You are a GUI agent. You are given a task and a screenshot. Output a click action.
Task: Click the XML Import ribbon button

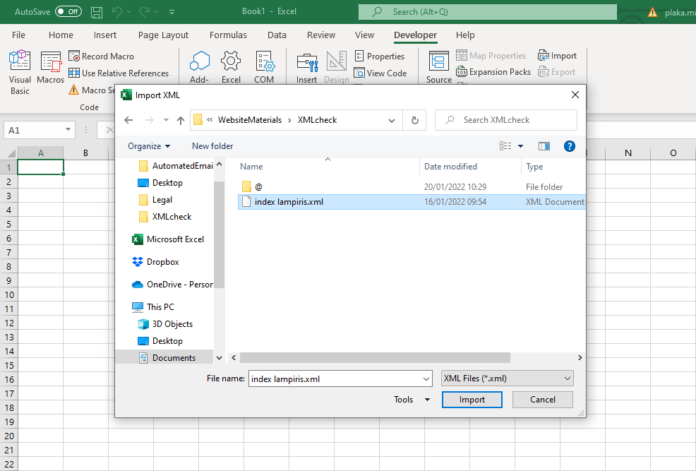[557, 56]
